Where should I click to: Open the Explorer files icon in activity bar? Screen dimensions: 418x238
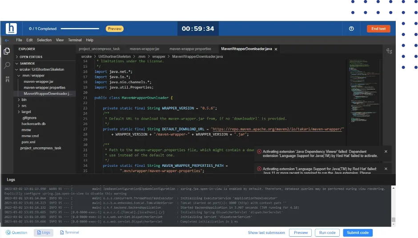7,51
